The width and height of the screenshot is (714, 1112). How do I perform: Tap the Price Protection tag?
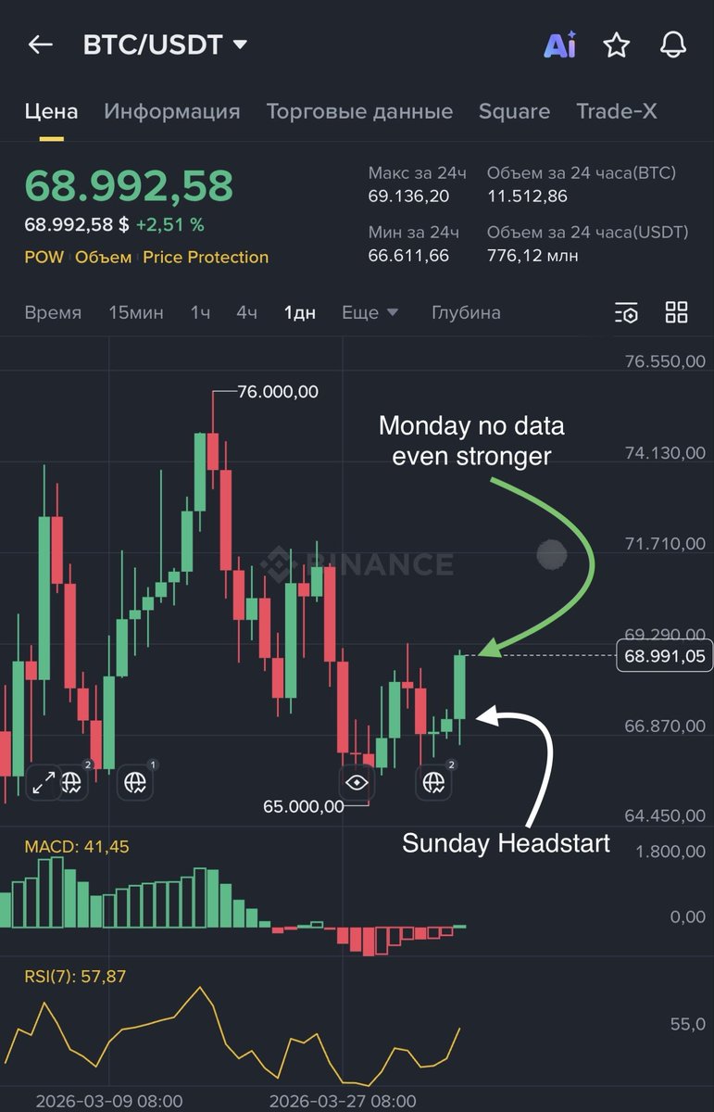point(206,257)
